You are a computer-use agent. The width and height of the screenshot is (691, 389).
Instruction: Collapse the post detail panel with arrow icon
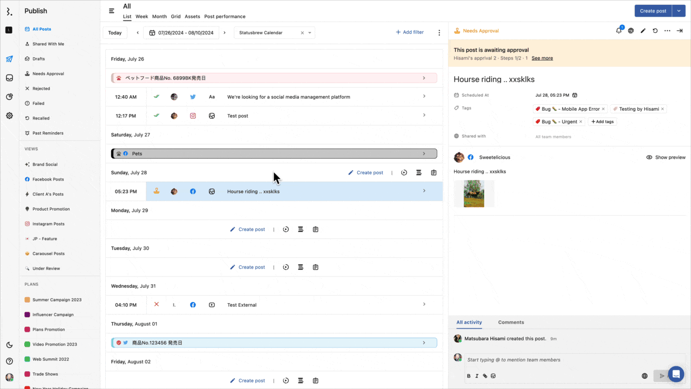tap(680, 31)
